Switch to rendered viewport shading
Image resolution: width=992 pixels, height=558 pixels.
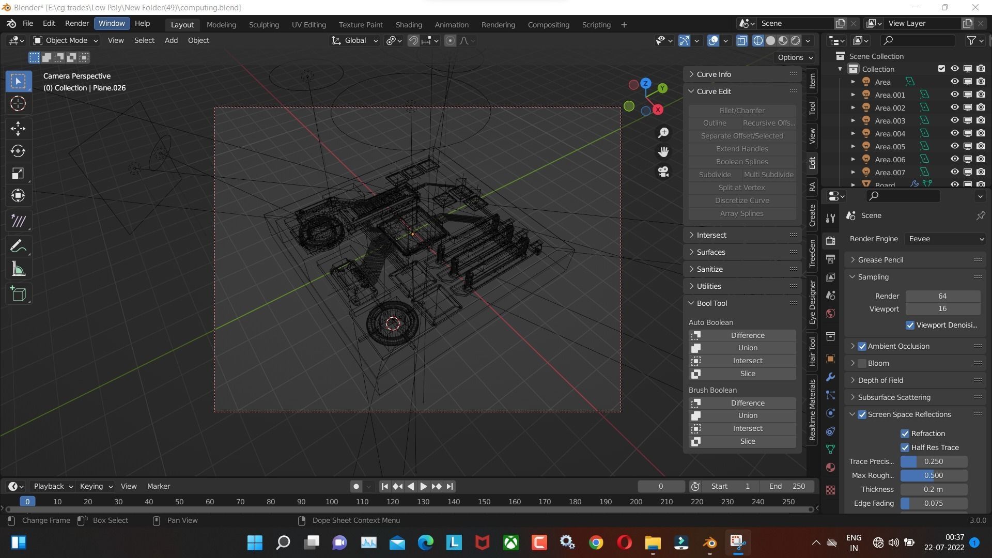click(796, 40)
